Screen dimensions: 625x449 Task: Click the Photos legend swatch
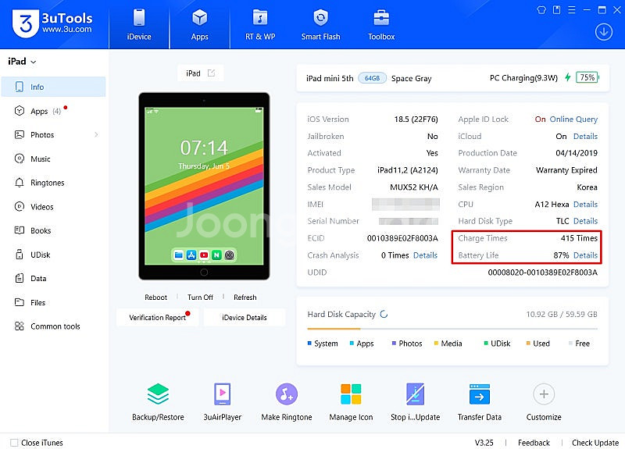pos(394,343)
